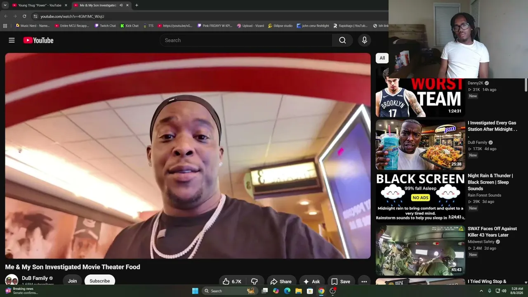This screenshot has height=297, width=528.
Task: Open network settings in system tray
Action: point(497,291)
